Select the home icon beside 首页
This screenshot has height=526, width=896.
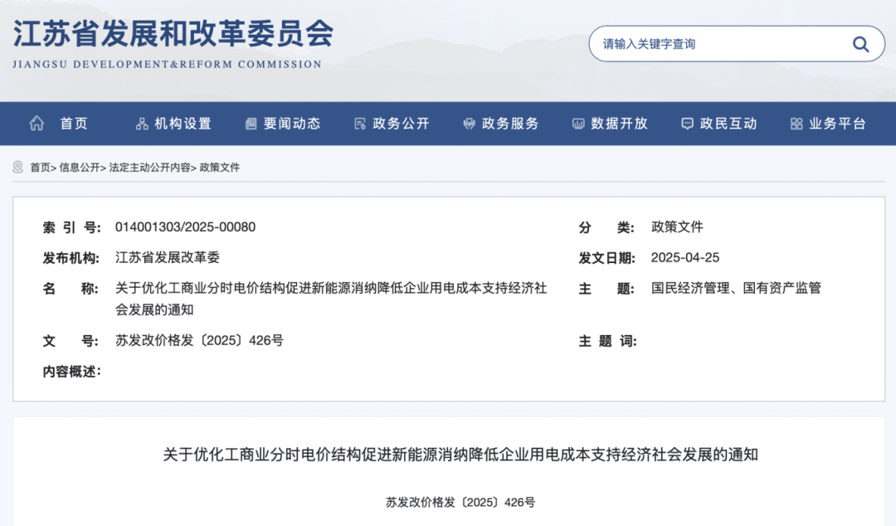pyautogui.click(x=36, y=123)
